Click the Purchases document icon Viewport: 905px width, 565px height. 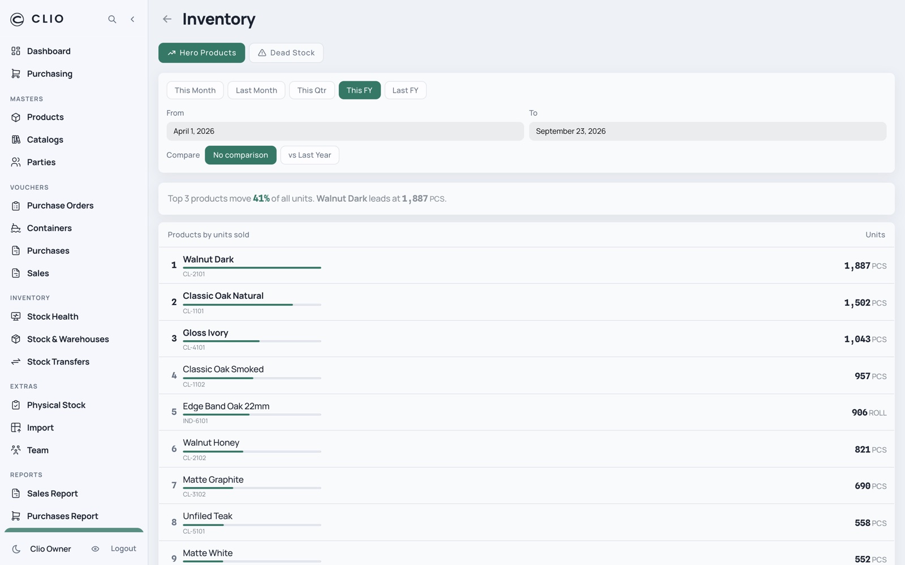tap(16, 251)
